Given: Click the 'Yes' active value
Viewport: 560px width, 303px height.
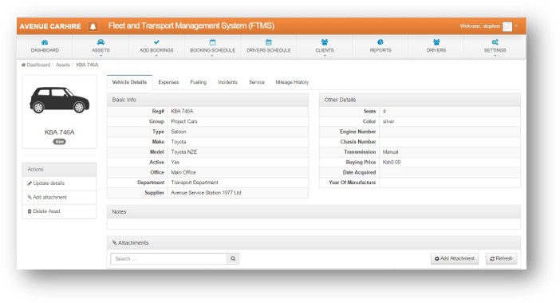Looking at the screenshot, I should pyautogui.click(x=175, y=163).
